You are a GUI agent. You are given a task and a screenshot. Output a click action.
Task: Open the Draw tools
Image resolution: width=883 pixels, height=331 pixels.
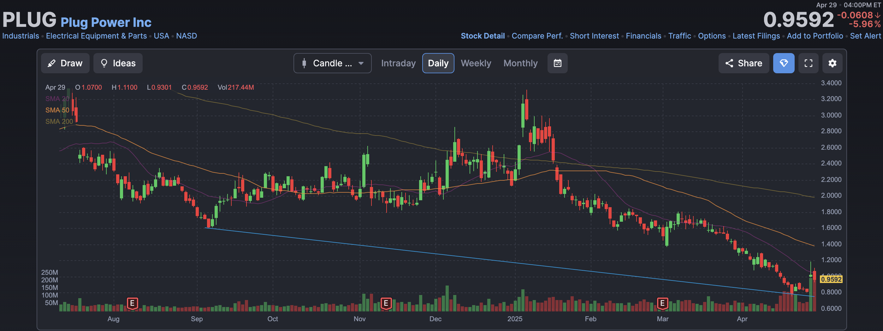pyautogui.click(x=65, y=63)
